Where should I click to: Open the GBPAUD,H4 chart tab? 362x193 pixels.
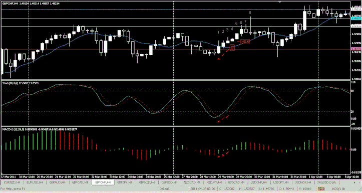[x=57, y=183]
